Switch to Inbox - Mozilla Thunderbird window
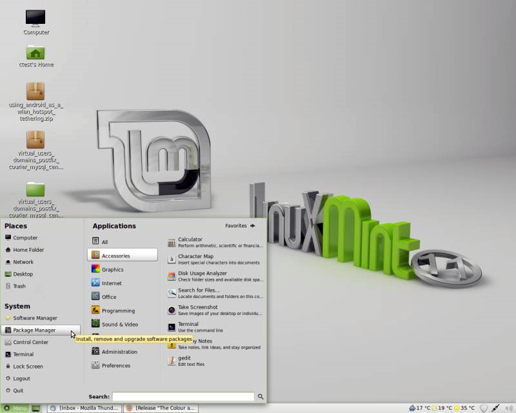 [84, 408]
